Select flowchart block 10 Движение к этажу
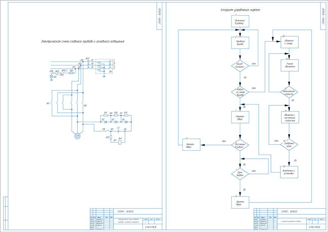328x232 pixels. [x=289, y=42]
